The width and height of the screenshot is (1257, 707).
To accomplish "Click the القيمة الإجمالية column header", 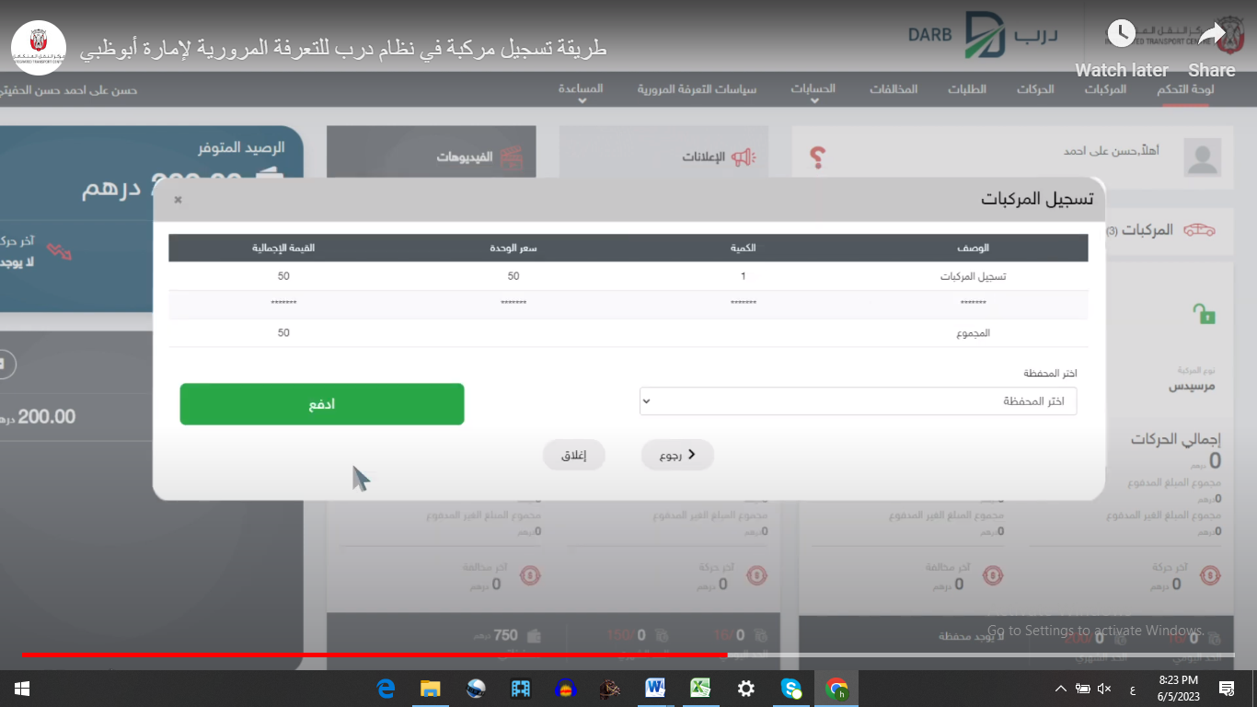I will click(x=283, y=248).
